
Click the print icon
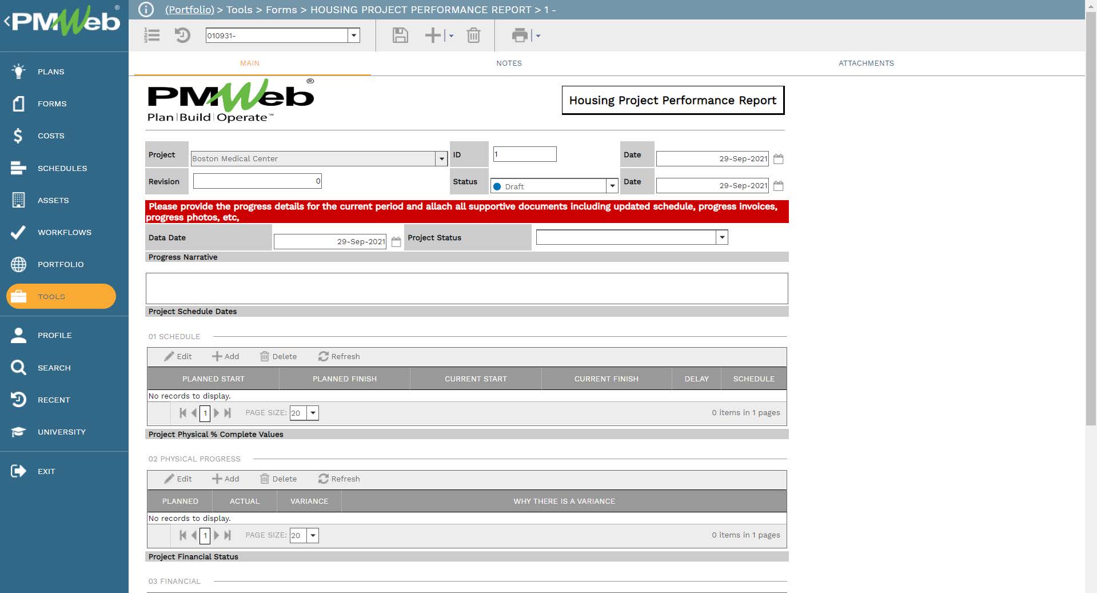pos(520,35)
